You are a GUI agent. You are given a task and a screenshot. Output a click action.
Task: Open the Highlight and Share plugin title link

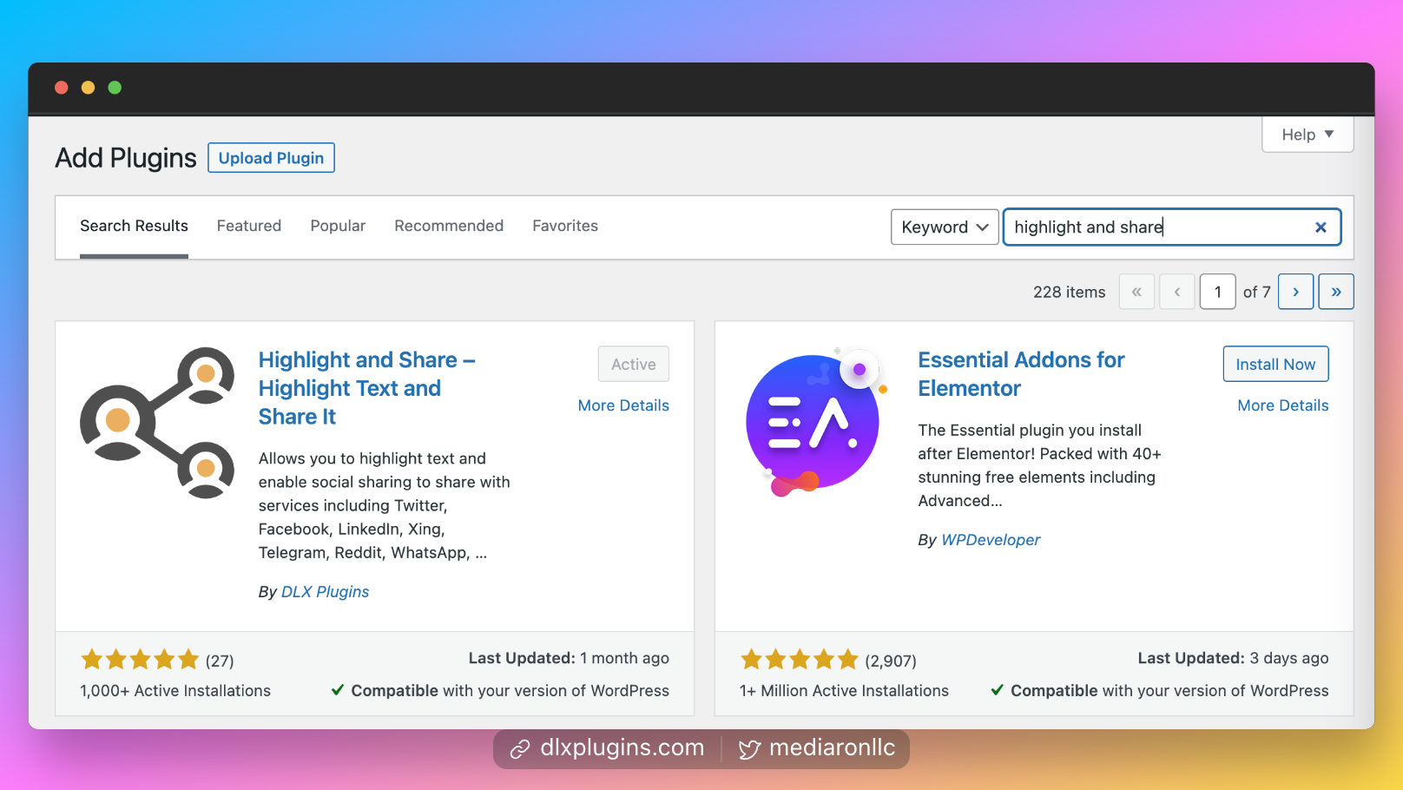click(366, 388)
